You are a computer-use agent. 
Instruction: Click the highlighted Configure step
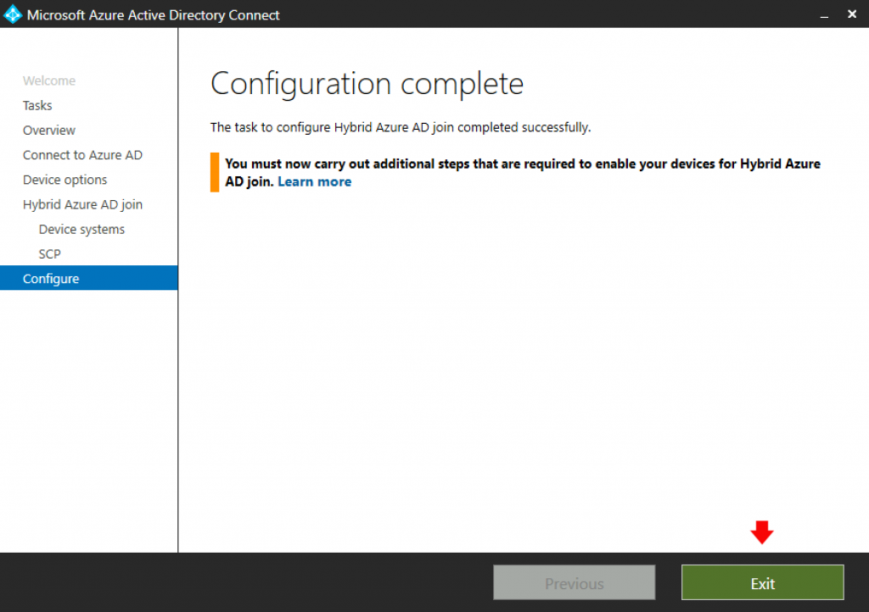point(51,278)
